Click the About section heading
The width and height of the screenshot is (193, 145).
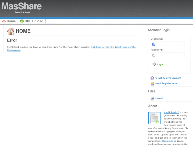(x=152, y=106)
